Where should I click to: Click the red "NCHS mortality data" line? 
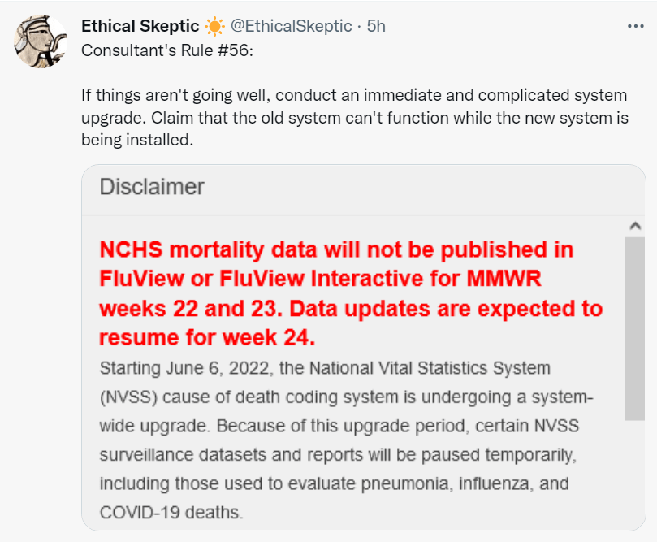point(336,249)
